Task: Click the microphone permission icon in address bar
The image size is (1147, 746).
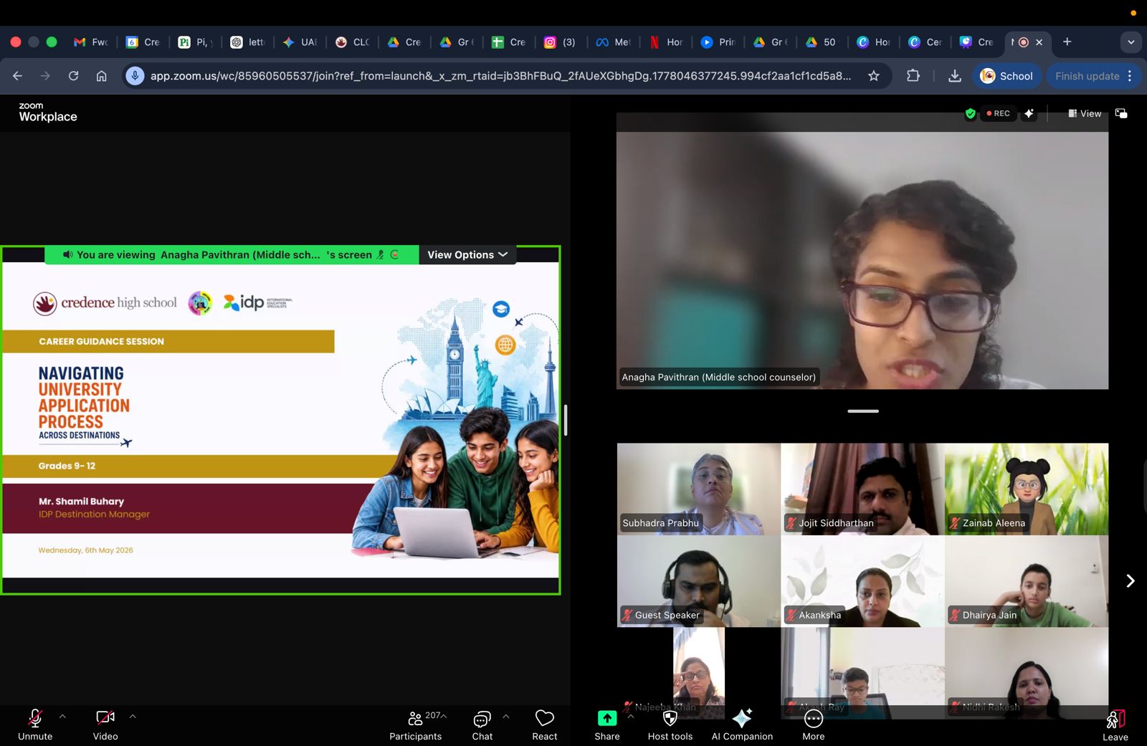Action: [135, 76]
